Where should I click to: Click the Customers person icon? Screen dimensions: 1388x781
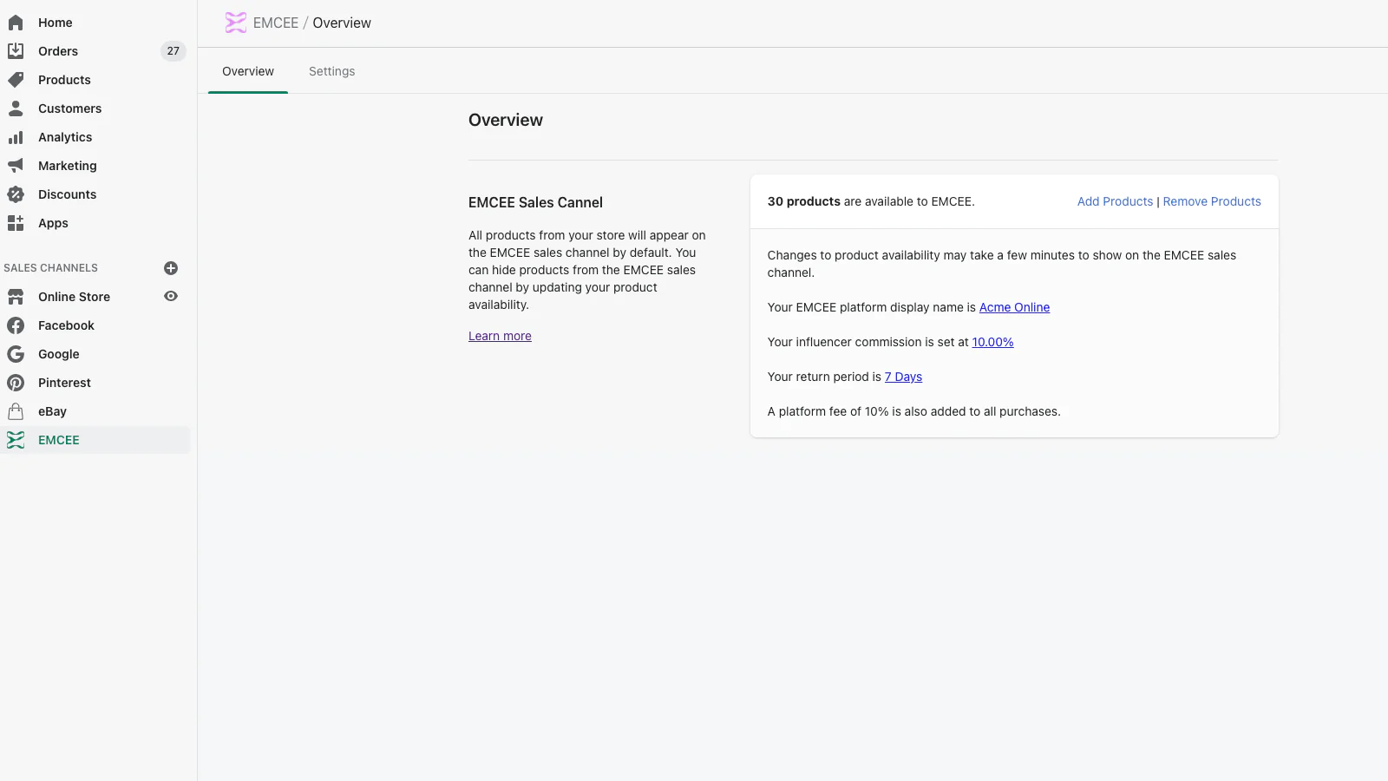(x=16, y=108)
